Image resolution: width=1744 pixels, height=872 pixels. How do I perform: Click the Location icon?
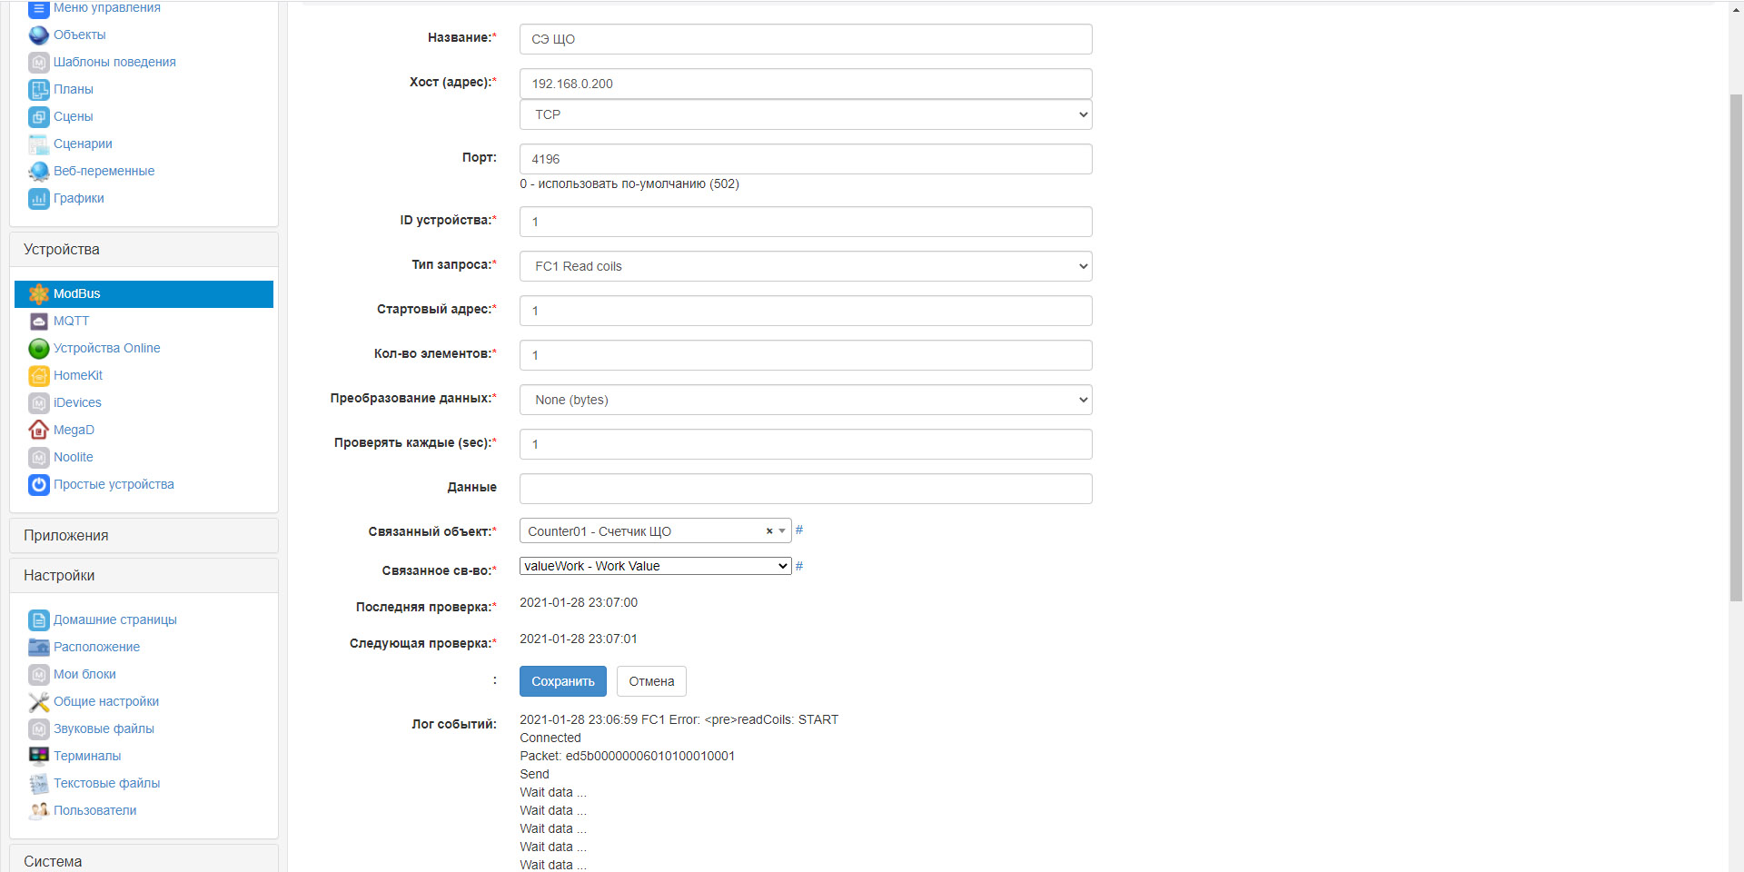pyautogui.click(x=38, y=648)
